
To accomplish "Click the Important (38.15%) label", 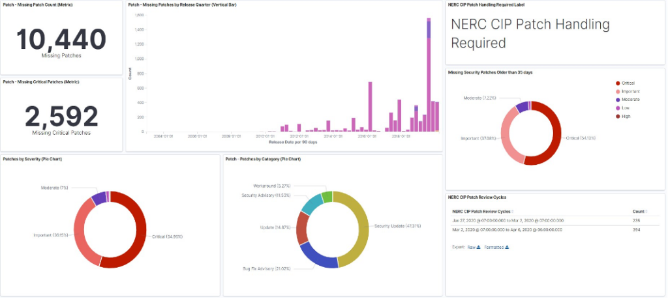I will click(x=50, y=235).
